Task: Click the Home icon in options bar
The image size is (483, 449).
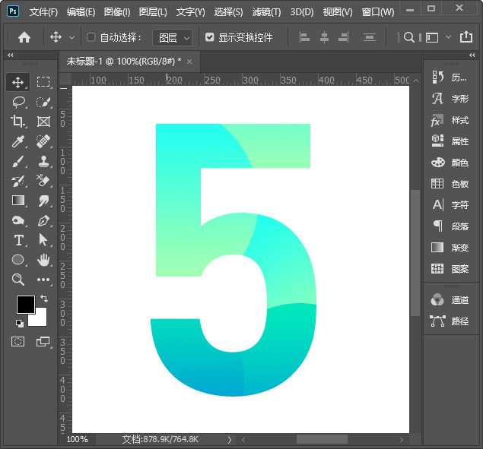Action: (x=24, y=37)
